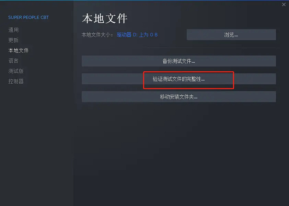Verify integrity via 验证测试文件的完整性...

pyautogui.click(x=178, y=79)
